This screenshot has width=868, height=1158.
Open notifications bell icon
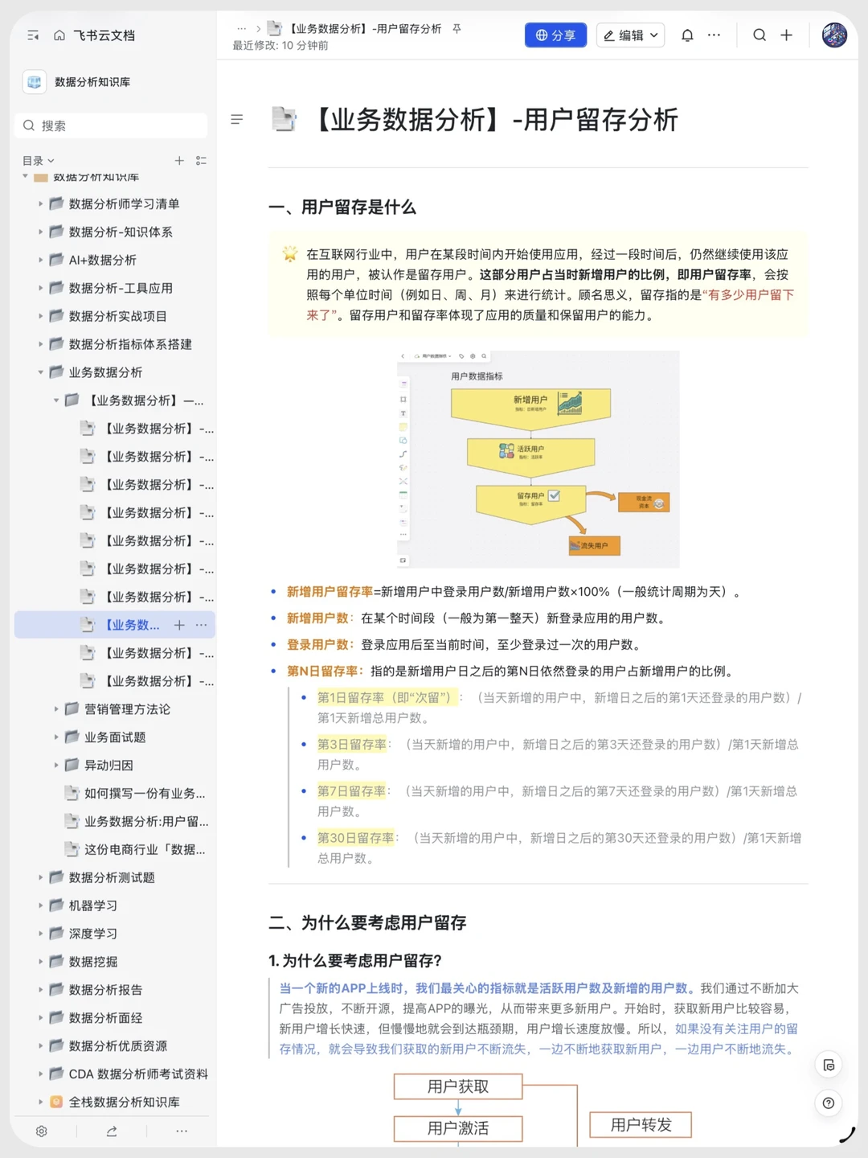687,35
